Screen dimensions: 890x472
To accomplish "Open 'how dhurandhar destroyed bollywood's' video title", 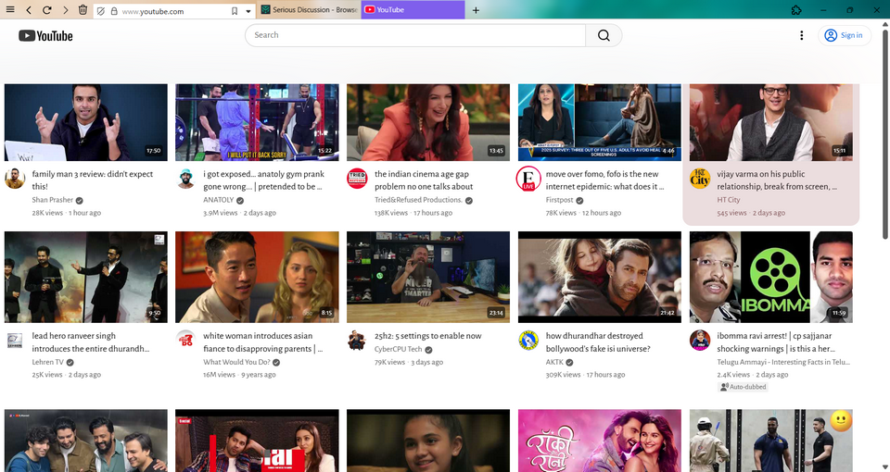I will pyautogui.click(x=598, y=342).
